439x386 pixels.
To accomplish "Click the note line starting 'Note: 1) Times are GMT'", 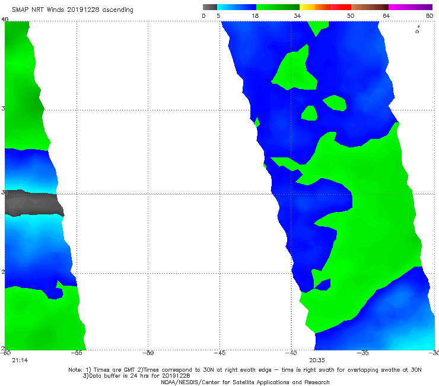I will (x=245, y=370).
